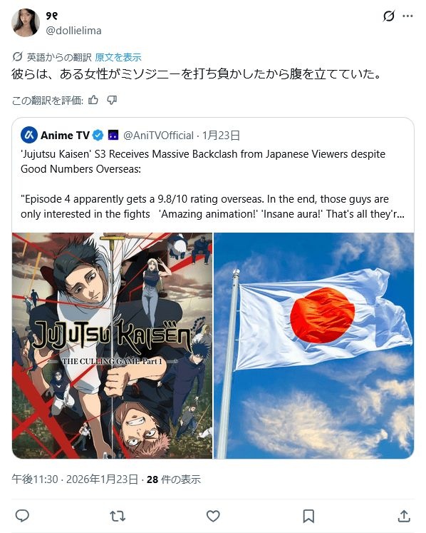Click the @dollielima handle
The image size is (426, 533).
tap(73, 31)
